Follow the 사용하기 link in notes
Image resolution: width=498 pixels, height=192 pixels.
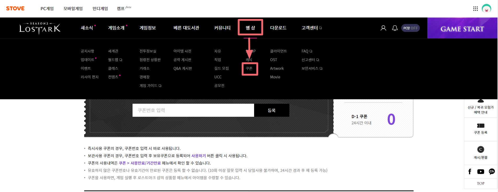pos(199,156)
